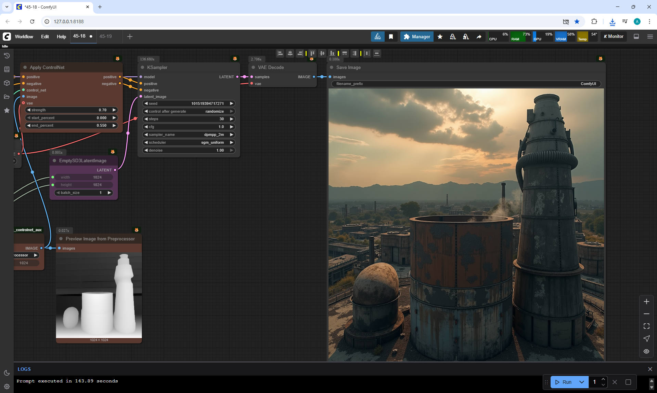Click the depth map preview thumbnail
The image size is (657, 393).
click(x=99, y=295)
